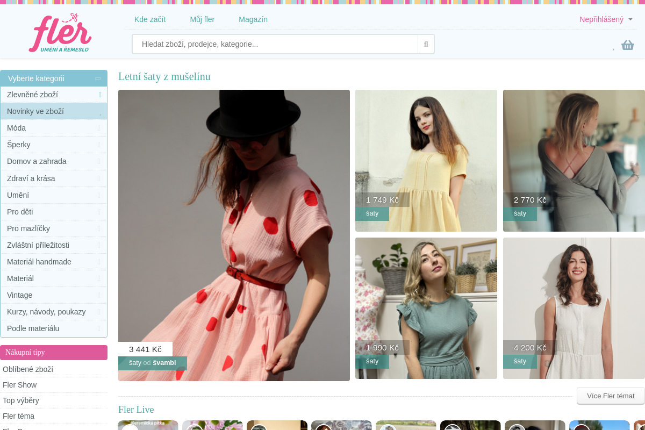The width and height of the screenshot is (645, 430).
Task: Click the Více Fler témat button
Action: pyautogui.click(x=611, y=396)
